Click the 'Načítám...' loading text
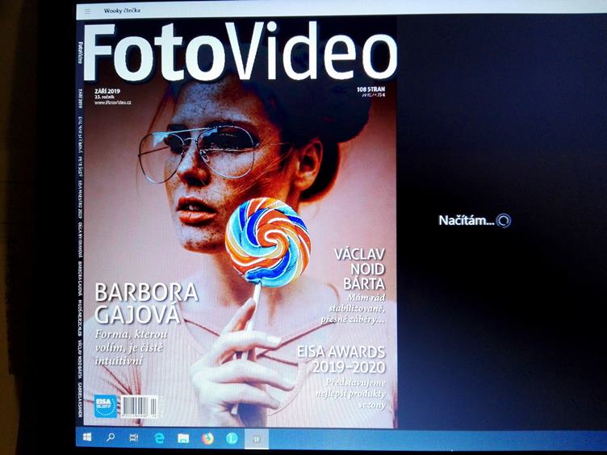The image size is (607, 455). coord(466,220)
